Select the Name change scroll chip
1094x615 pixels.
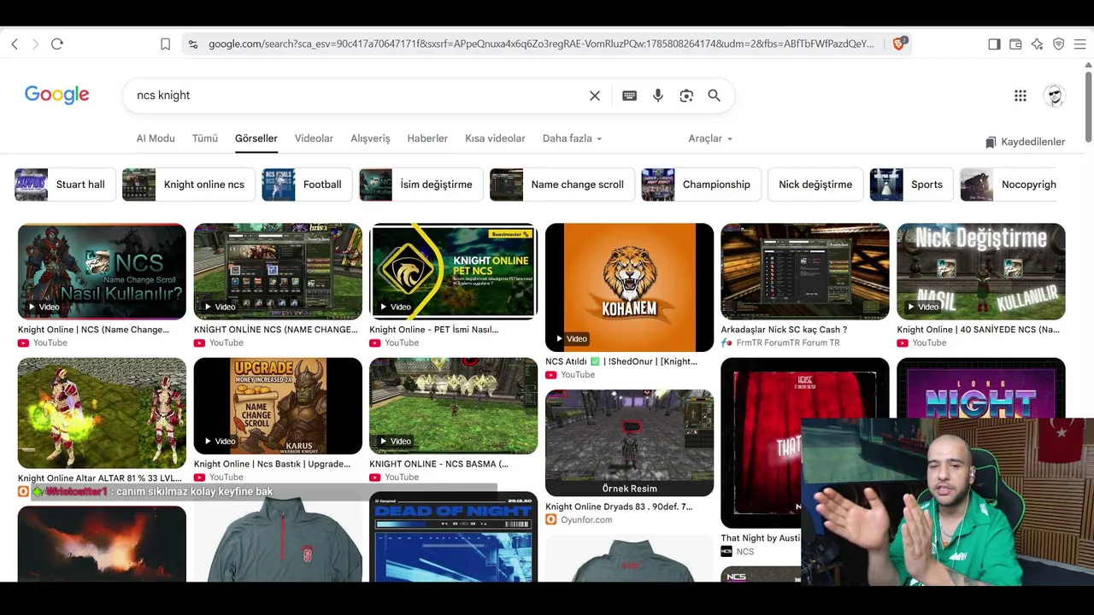(x=562, y=184)
